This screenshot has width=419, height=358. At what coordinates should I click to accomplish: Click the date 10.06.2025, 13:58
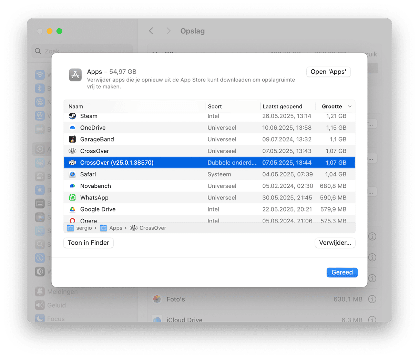coord(287,128)
